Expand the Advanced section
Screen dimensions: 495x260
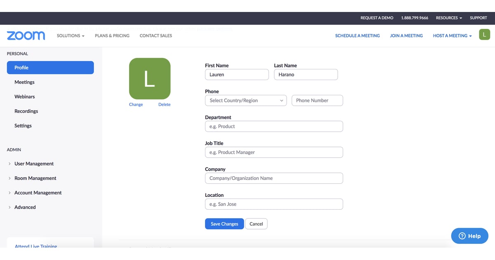[x=25, y=207]
